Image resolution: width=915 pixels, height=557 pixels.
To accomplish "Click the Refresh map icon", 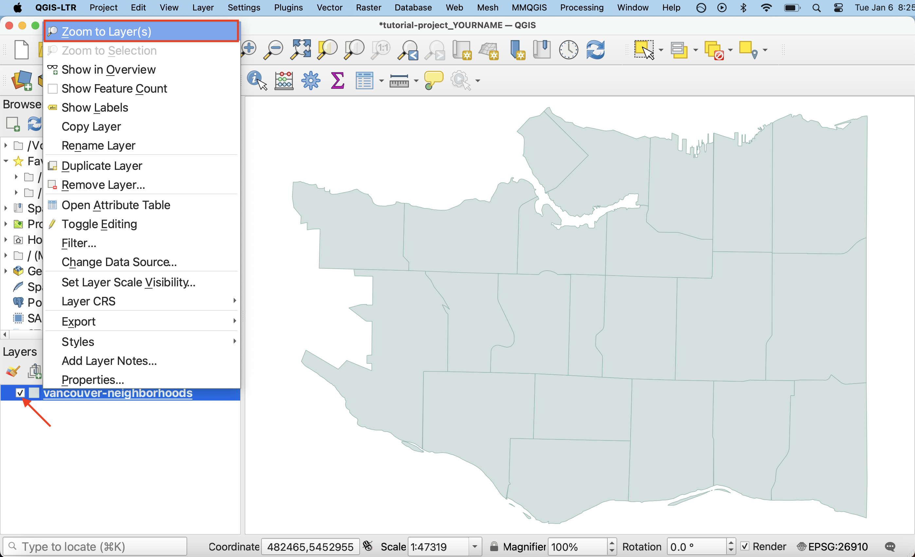I will click(595, 50).
